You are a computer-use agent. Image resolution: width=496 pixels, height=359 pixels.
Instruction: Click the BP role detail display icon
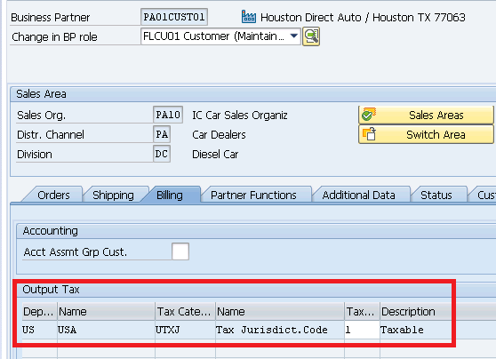[x=311, y=36]
